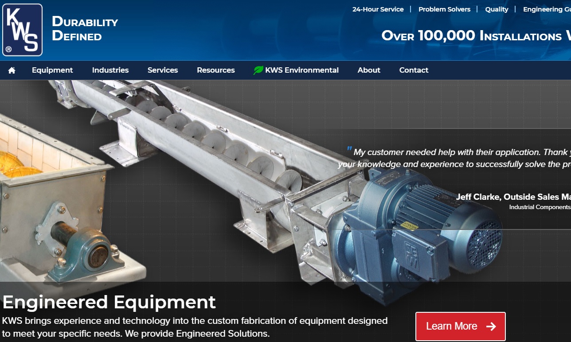The image size is (571, 342).
Task: Open the About menu item
Action: [369, 70]
